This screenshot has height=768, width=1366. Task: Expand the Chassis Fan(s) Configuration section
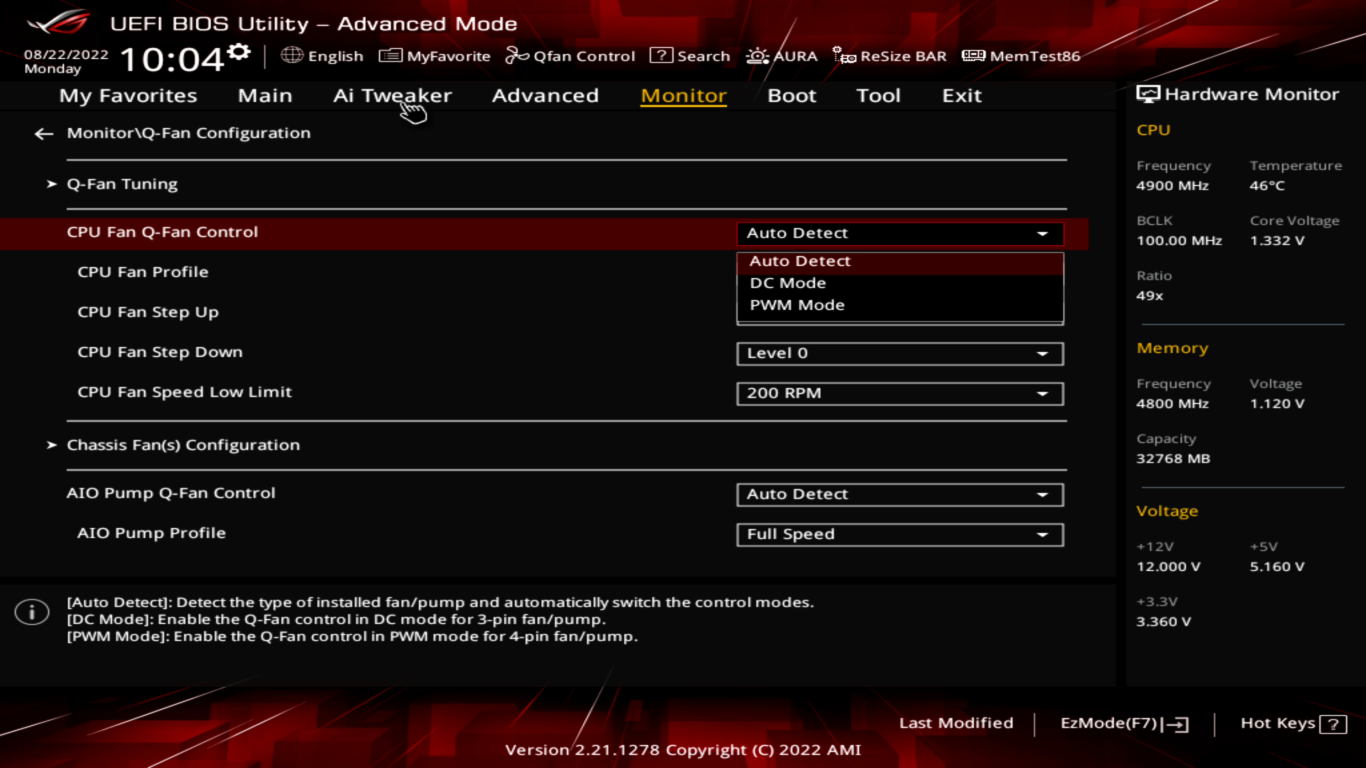182,444
